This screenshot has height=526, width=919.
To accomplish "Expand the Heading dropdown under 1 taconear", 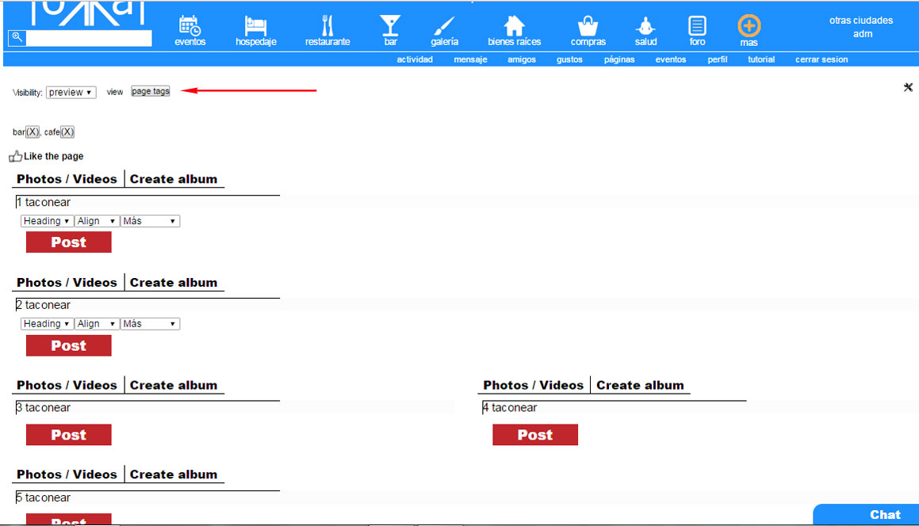I will [47, 221].
